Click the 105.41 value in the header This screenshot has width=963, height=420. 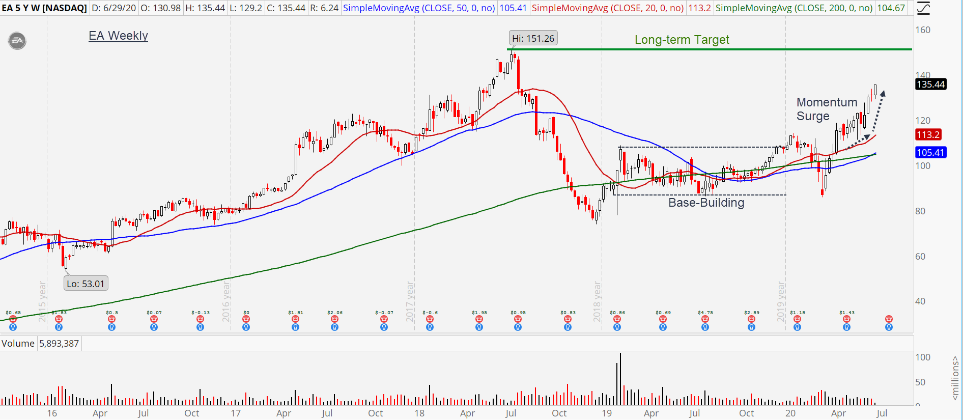pos(513,8)
